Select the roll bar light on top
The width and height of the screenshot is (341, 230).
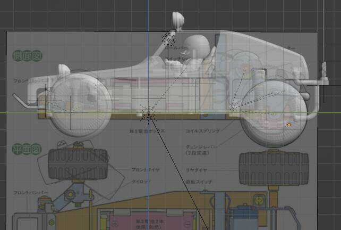point(178,20)
